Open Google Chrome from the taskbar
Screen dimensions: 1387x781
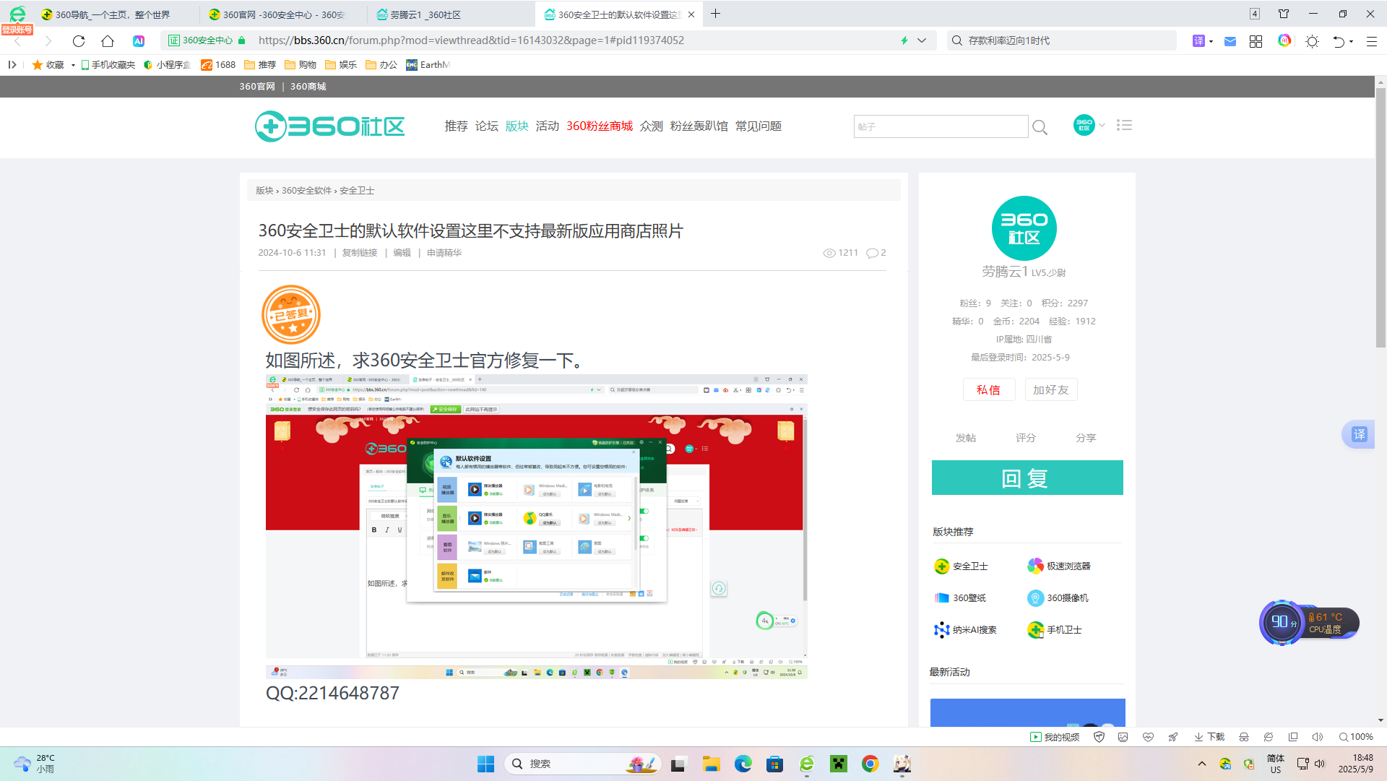pyautogui.click(x=870, y=764)
